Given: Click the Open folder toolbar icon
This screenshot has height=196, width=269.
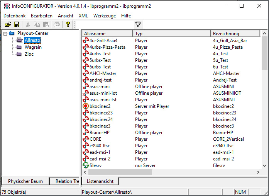Looking at the screenshot, I should (x=8, y=24).
